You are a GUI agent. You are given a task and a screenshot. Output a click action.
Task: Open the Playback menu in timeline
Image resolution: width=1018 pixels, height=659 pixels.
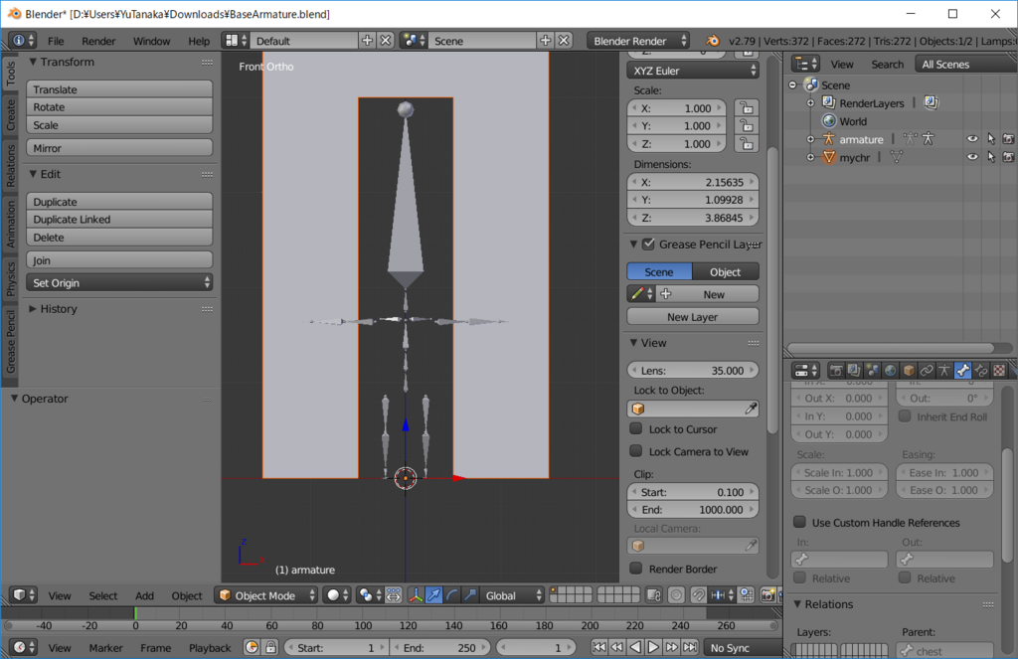point(210,648)
